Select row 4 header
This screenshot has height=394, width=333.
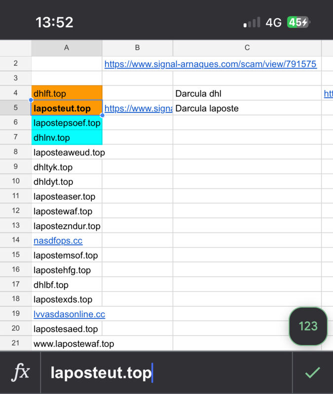[16, 93]
